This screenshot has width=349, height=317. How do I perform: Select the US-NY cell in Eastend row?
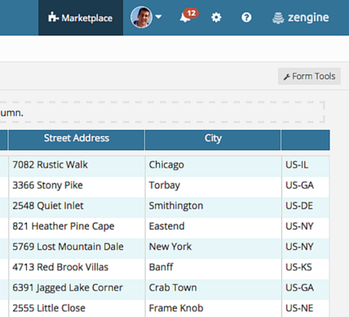tap(306, 228)
